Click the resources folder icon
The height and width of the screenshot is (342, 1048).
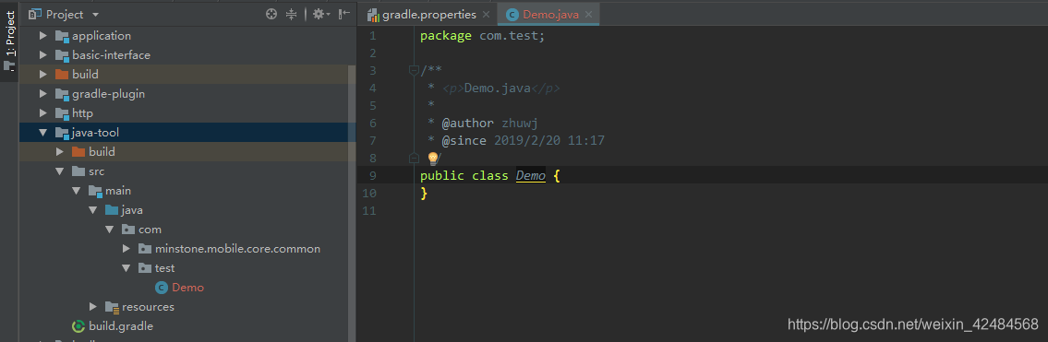click(x=112, y=307)
